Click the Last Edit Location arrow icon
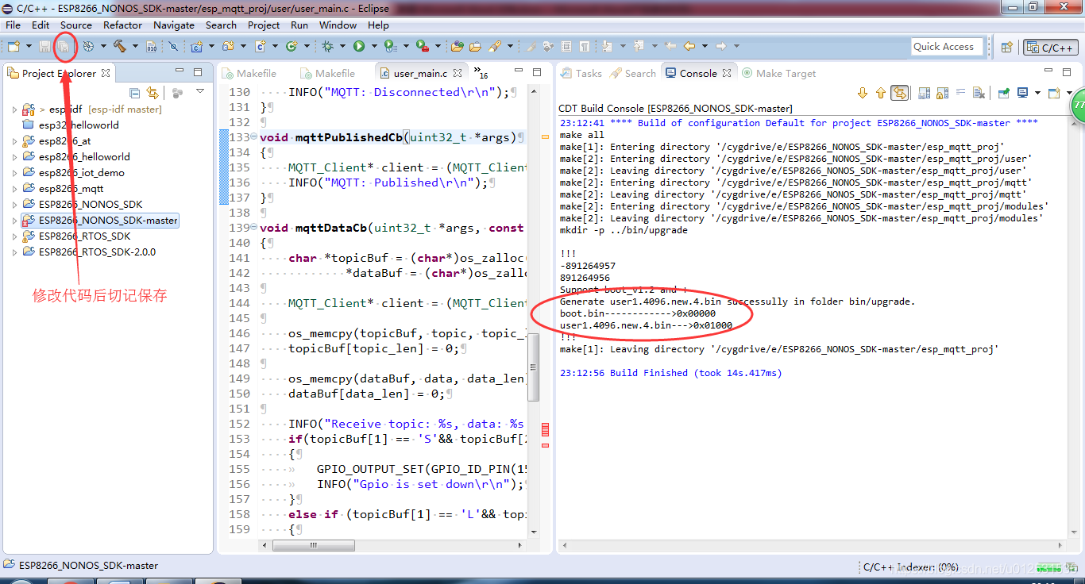 [x=670, y=46]
